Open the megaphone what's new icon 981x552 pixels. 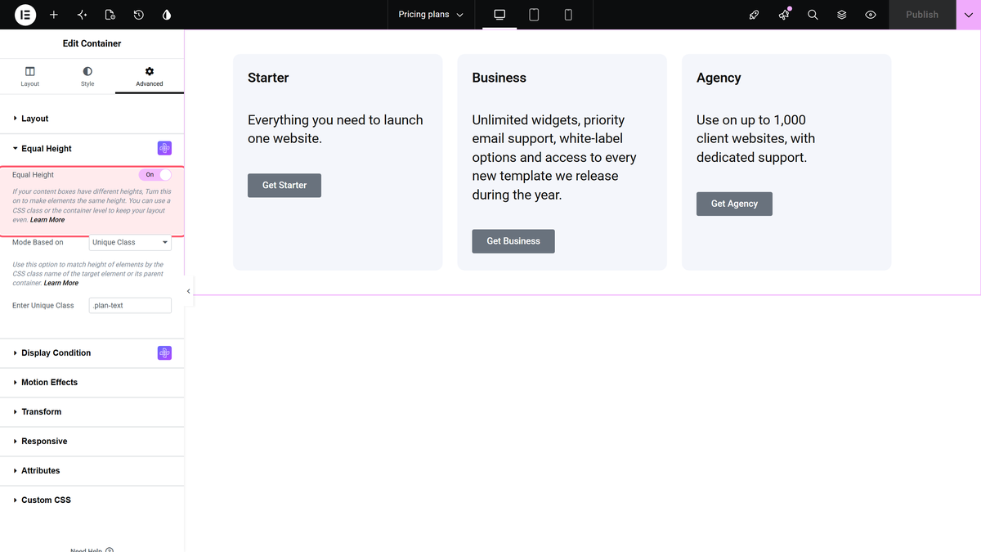[x=784, y=15]
